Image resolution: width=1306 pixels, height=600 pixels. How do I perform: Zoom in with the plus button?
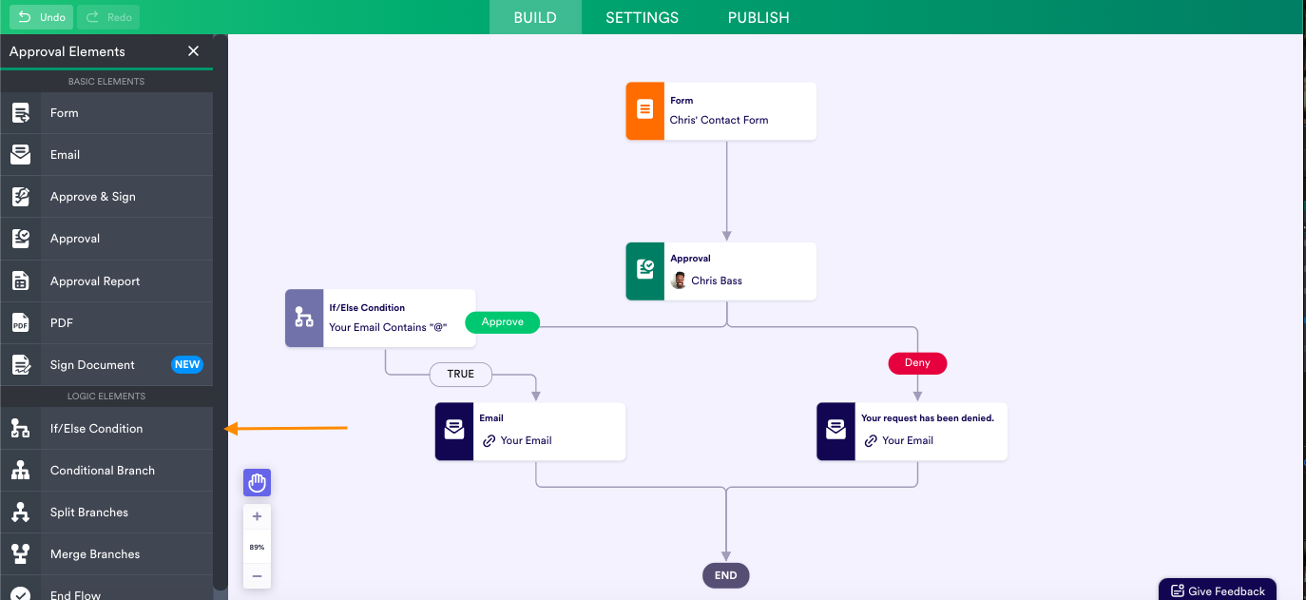point(257,517)
